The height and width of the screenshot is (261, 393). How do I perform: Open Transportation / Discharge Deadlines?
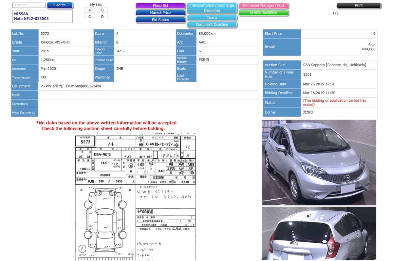tap(212, 8)
